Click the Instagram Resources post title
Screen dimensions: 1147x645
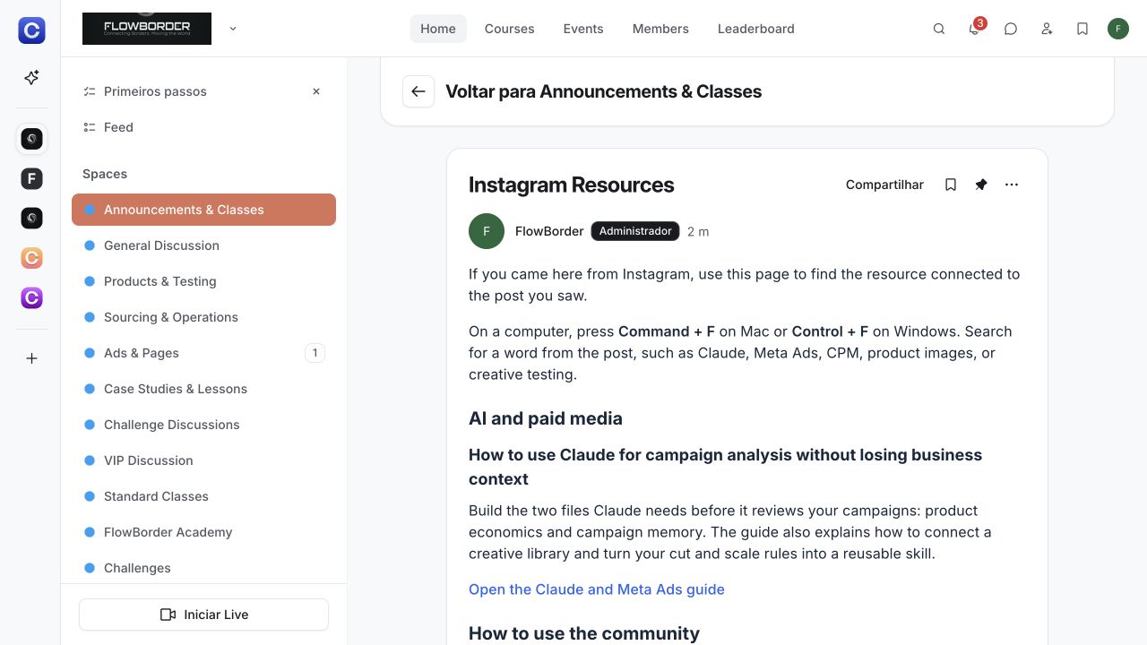tap(571, 185)
